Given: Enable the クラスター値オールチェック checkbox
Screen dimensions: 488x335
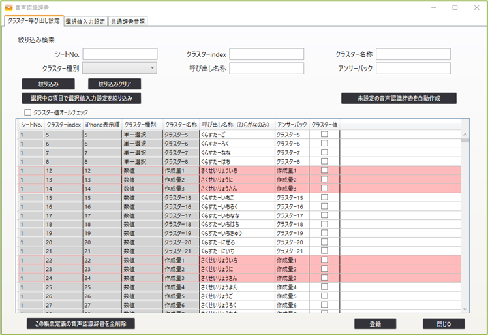Looking at the screenshot, I should pyautogui.click(x=27, y=112).
